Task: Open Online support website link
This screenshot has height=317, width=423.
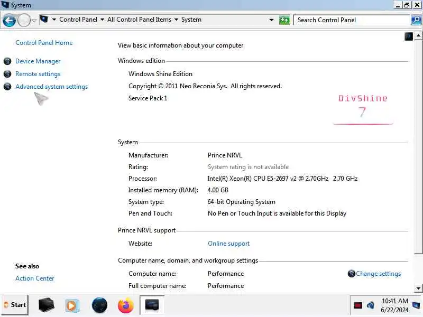Action: click(x=228, y=244)
